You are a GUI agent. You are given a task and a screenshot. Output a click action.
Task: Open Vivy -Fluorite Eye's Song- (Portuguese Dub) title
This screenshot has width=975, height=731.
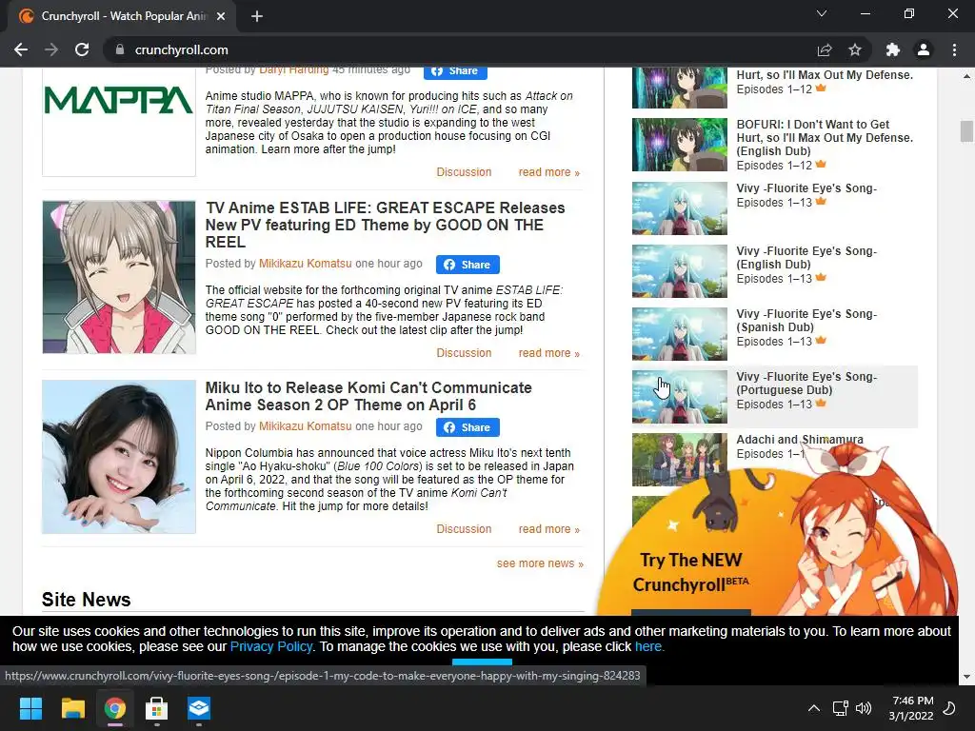click(806, 383)
